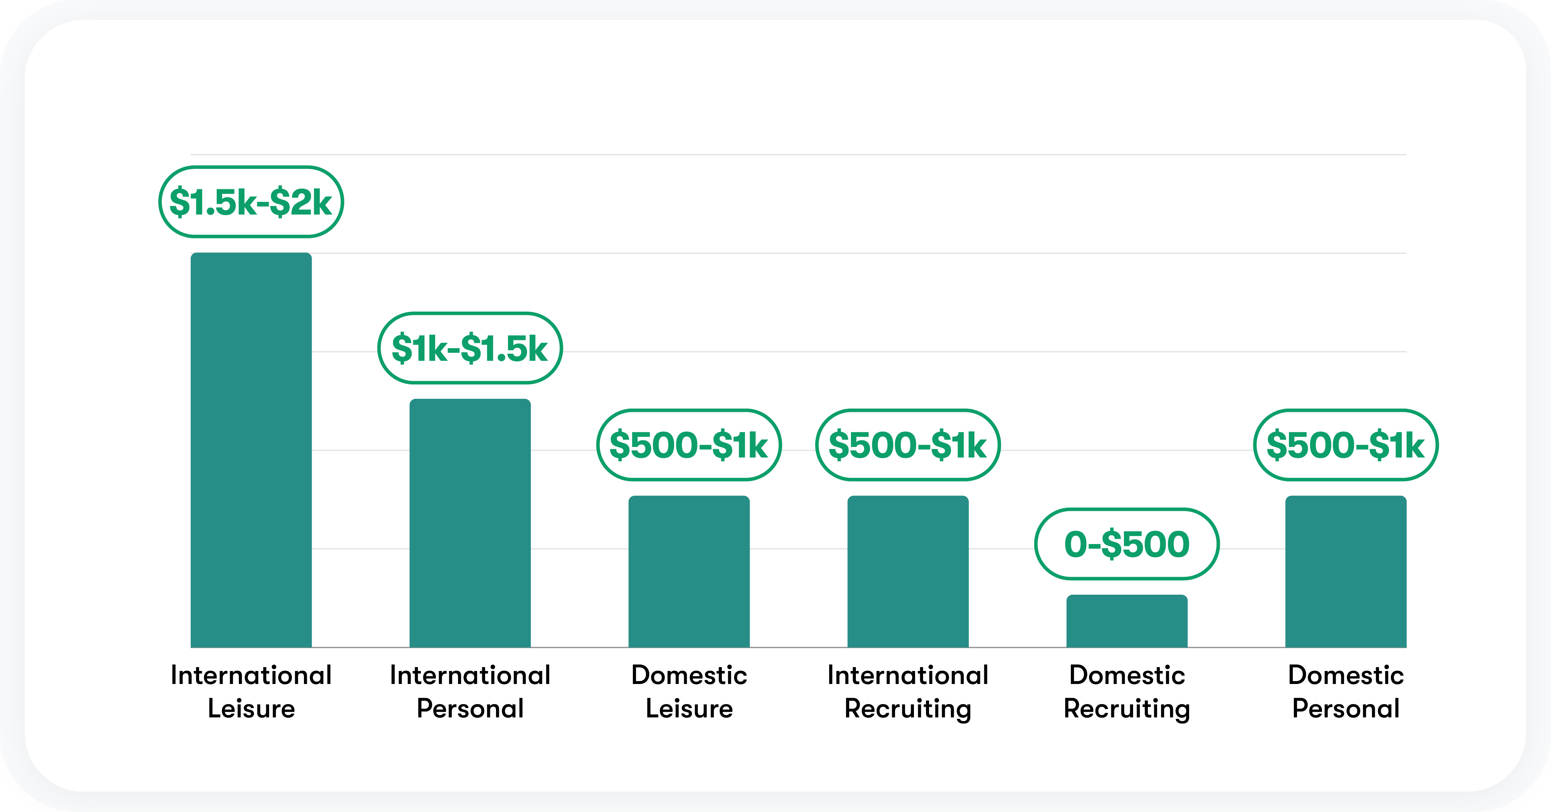Select the Domestic Leisure axis label

[689, 692]
